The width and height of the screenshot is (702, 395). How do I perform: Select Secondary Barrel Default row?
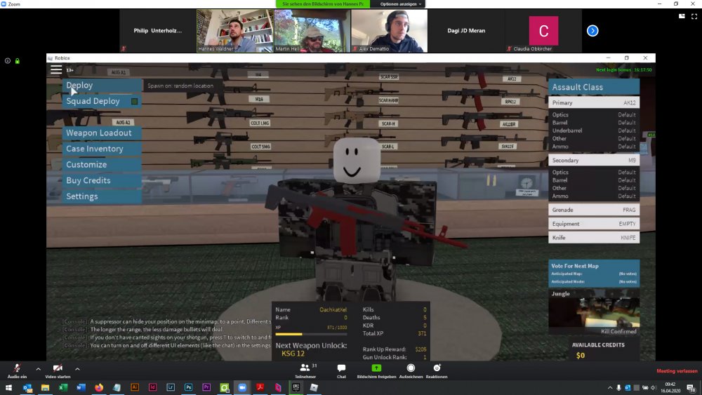594,180
